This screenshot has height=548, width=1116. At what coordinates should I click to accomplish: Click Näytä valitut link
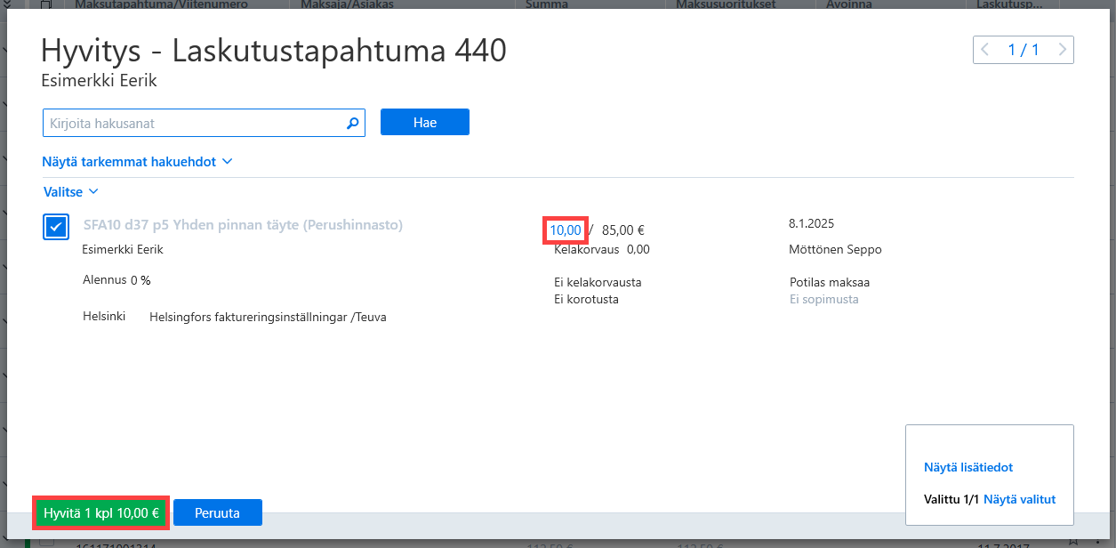(1020, 499)
